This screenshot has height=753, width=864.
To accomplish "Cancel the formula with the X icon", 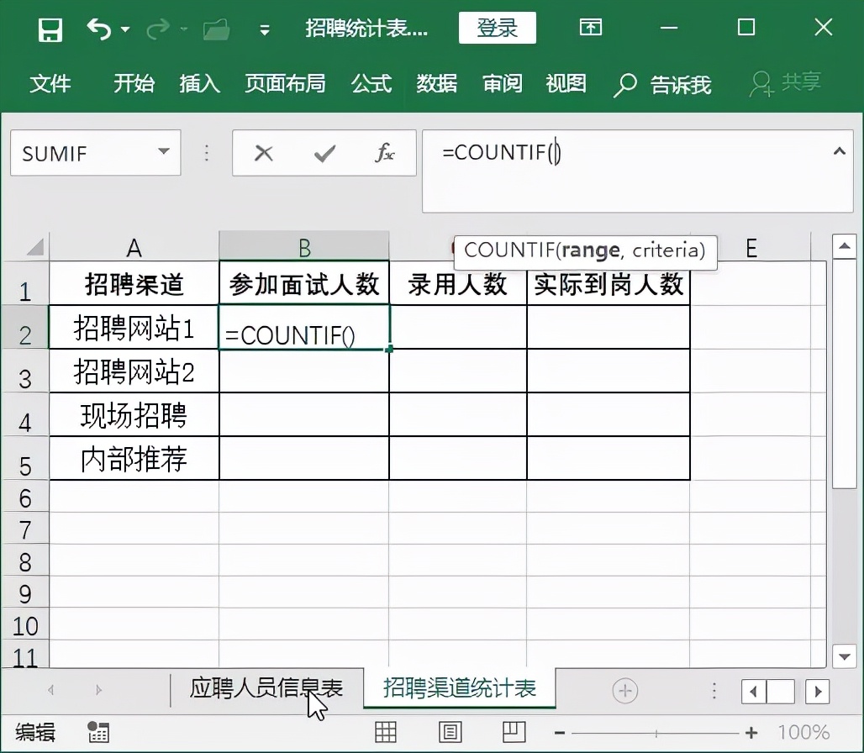I will point(264,153).
